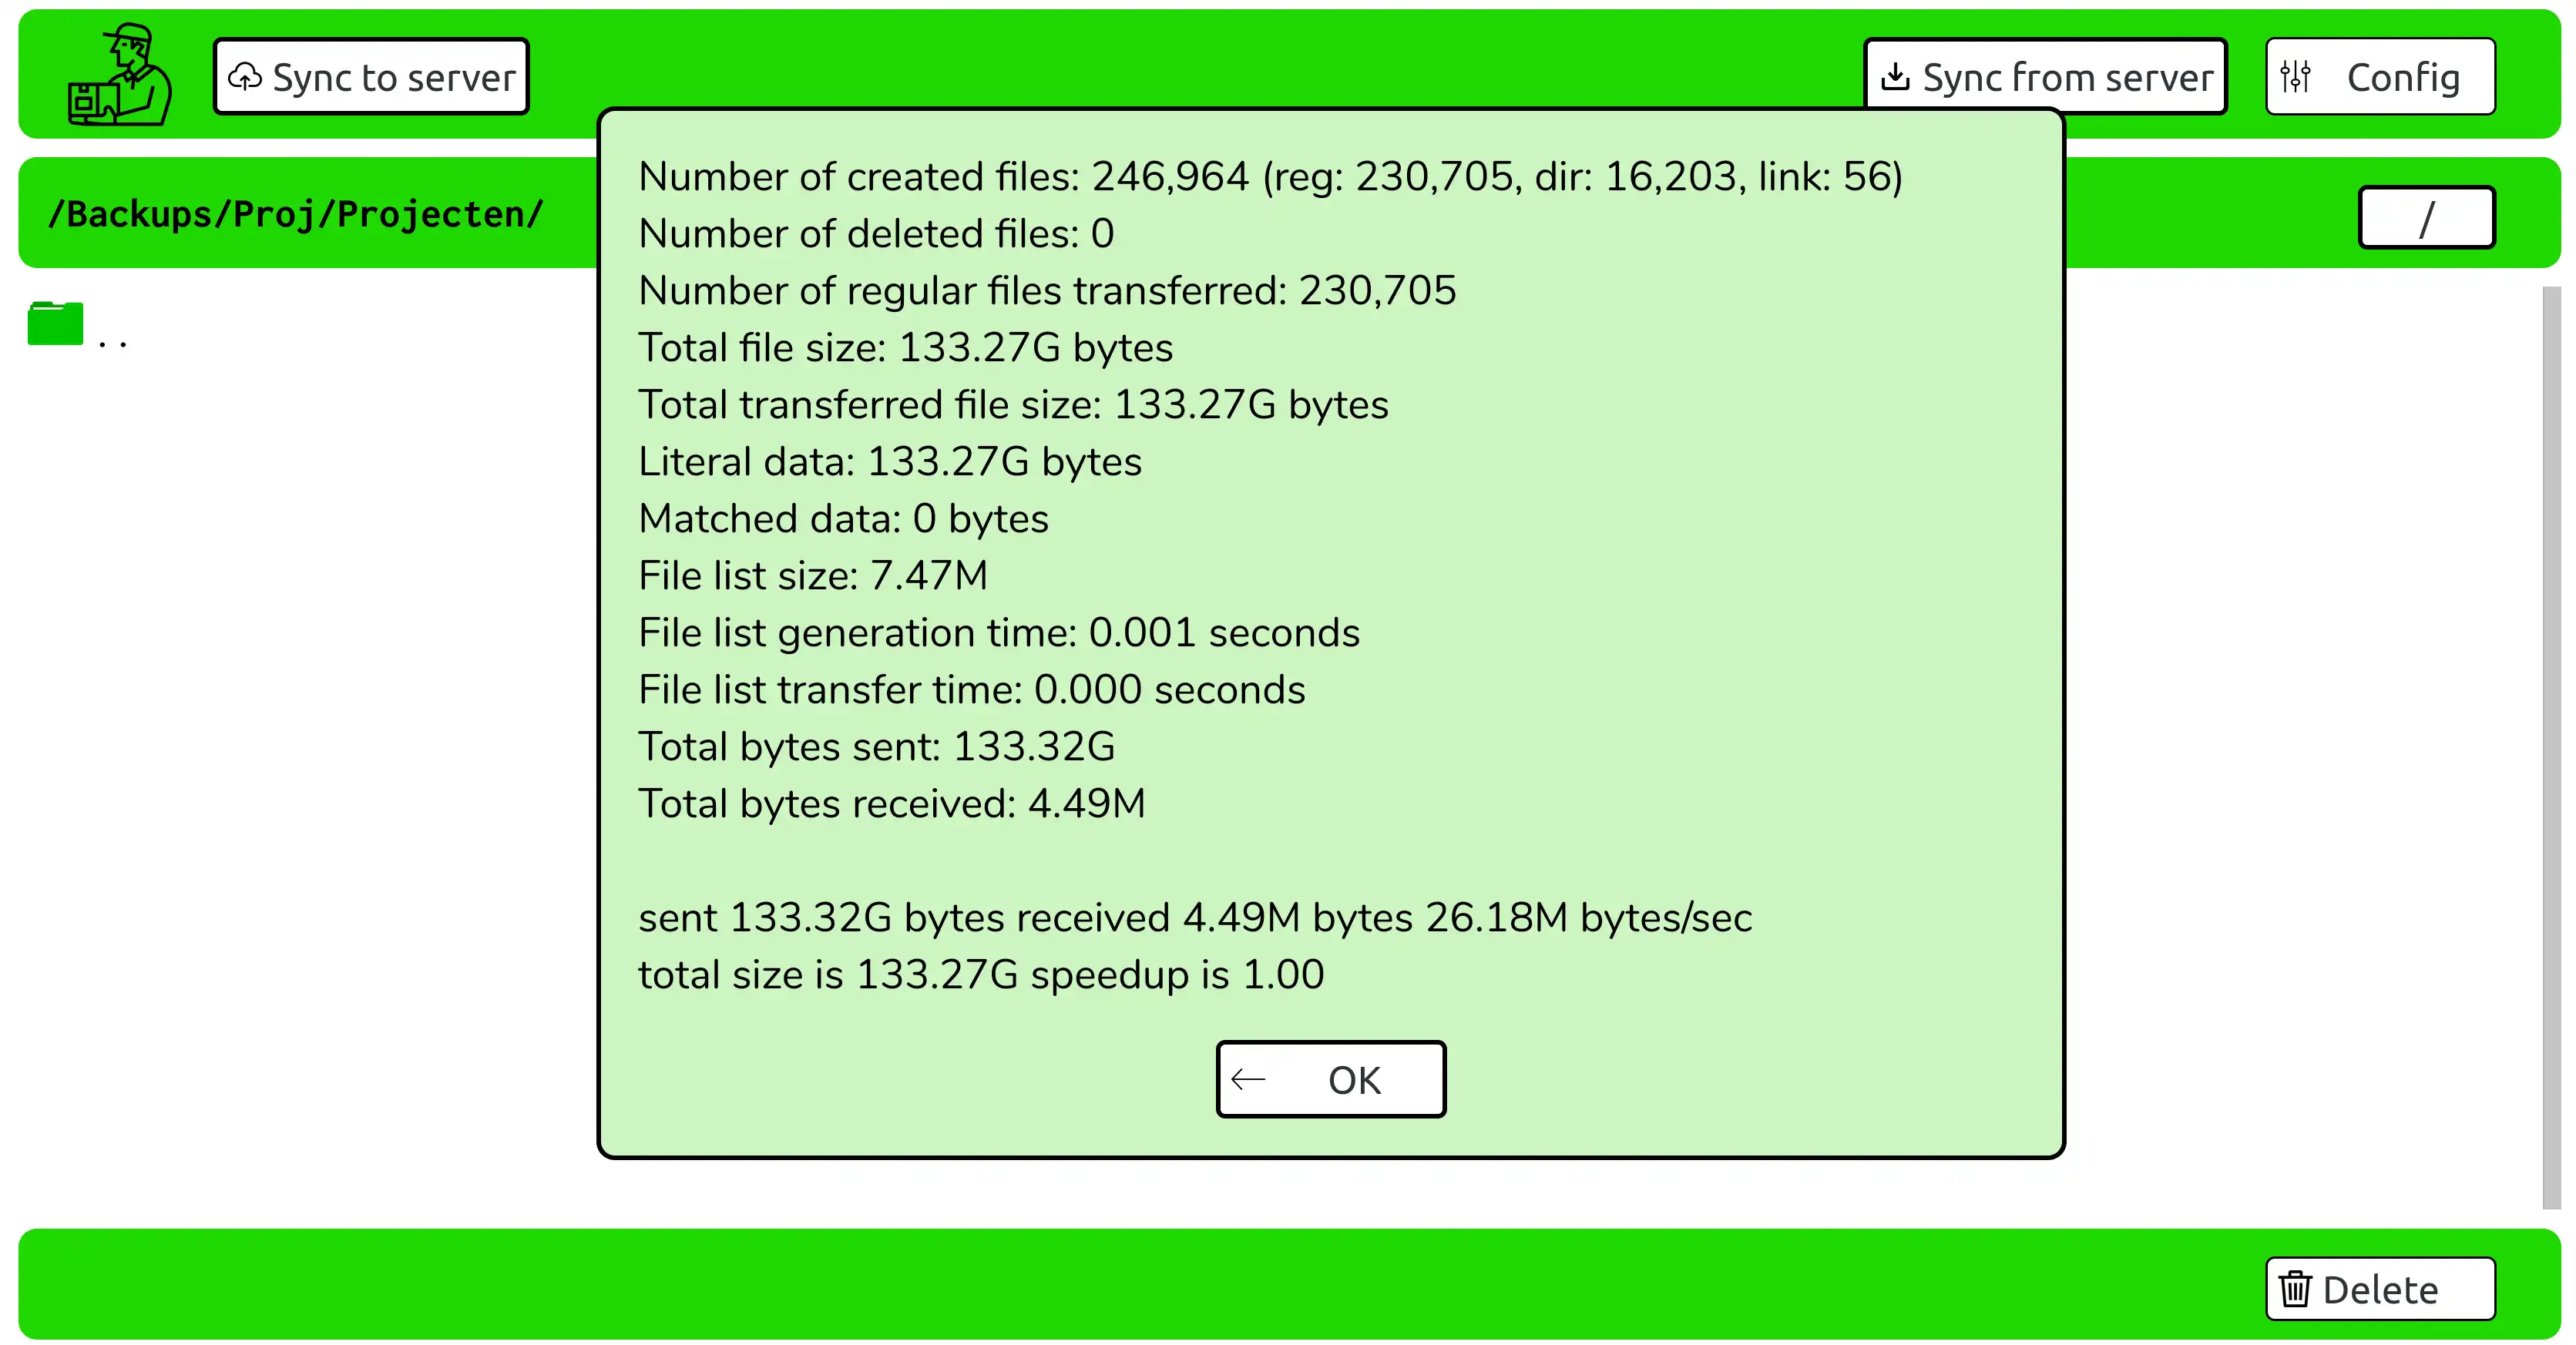Screen dimensions: 2576x1345
Task: Click the left arrow icon in OK button
Action: [1248, 1079]
